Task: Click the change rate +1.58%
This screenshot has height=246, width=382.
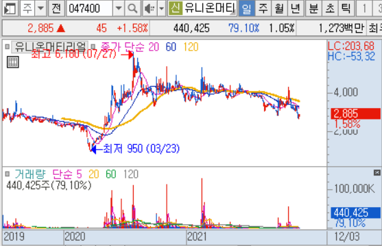Action: point(132,28)
